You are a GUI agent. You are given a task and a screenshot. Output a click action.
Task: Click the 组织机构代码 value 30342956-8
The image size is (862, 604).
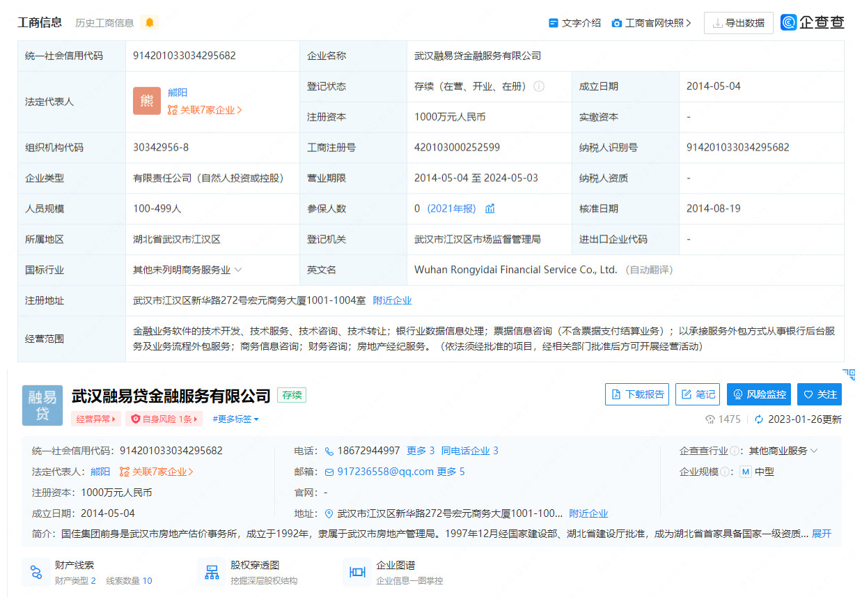pyautogui.click(x=161, y=148)
